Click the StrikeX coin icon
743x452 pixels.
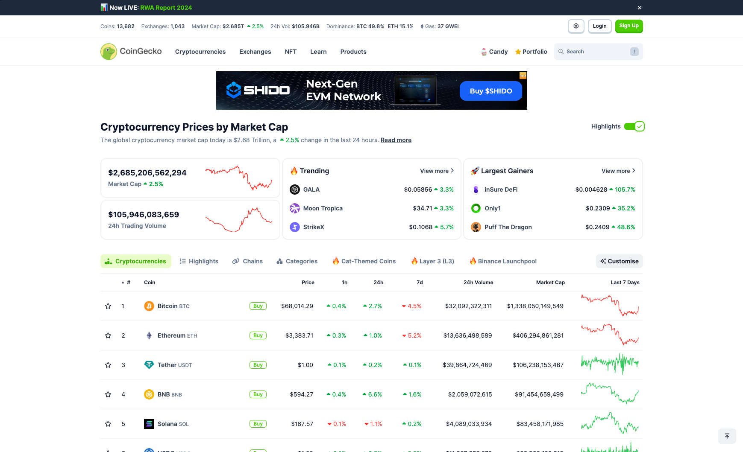pyautogui.click(x=295, y=227)
